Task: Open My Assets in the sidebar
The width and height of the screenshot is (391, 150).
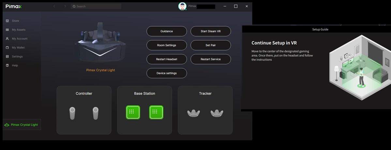Action: tap(19, 30)
